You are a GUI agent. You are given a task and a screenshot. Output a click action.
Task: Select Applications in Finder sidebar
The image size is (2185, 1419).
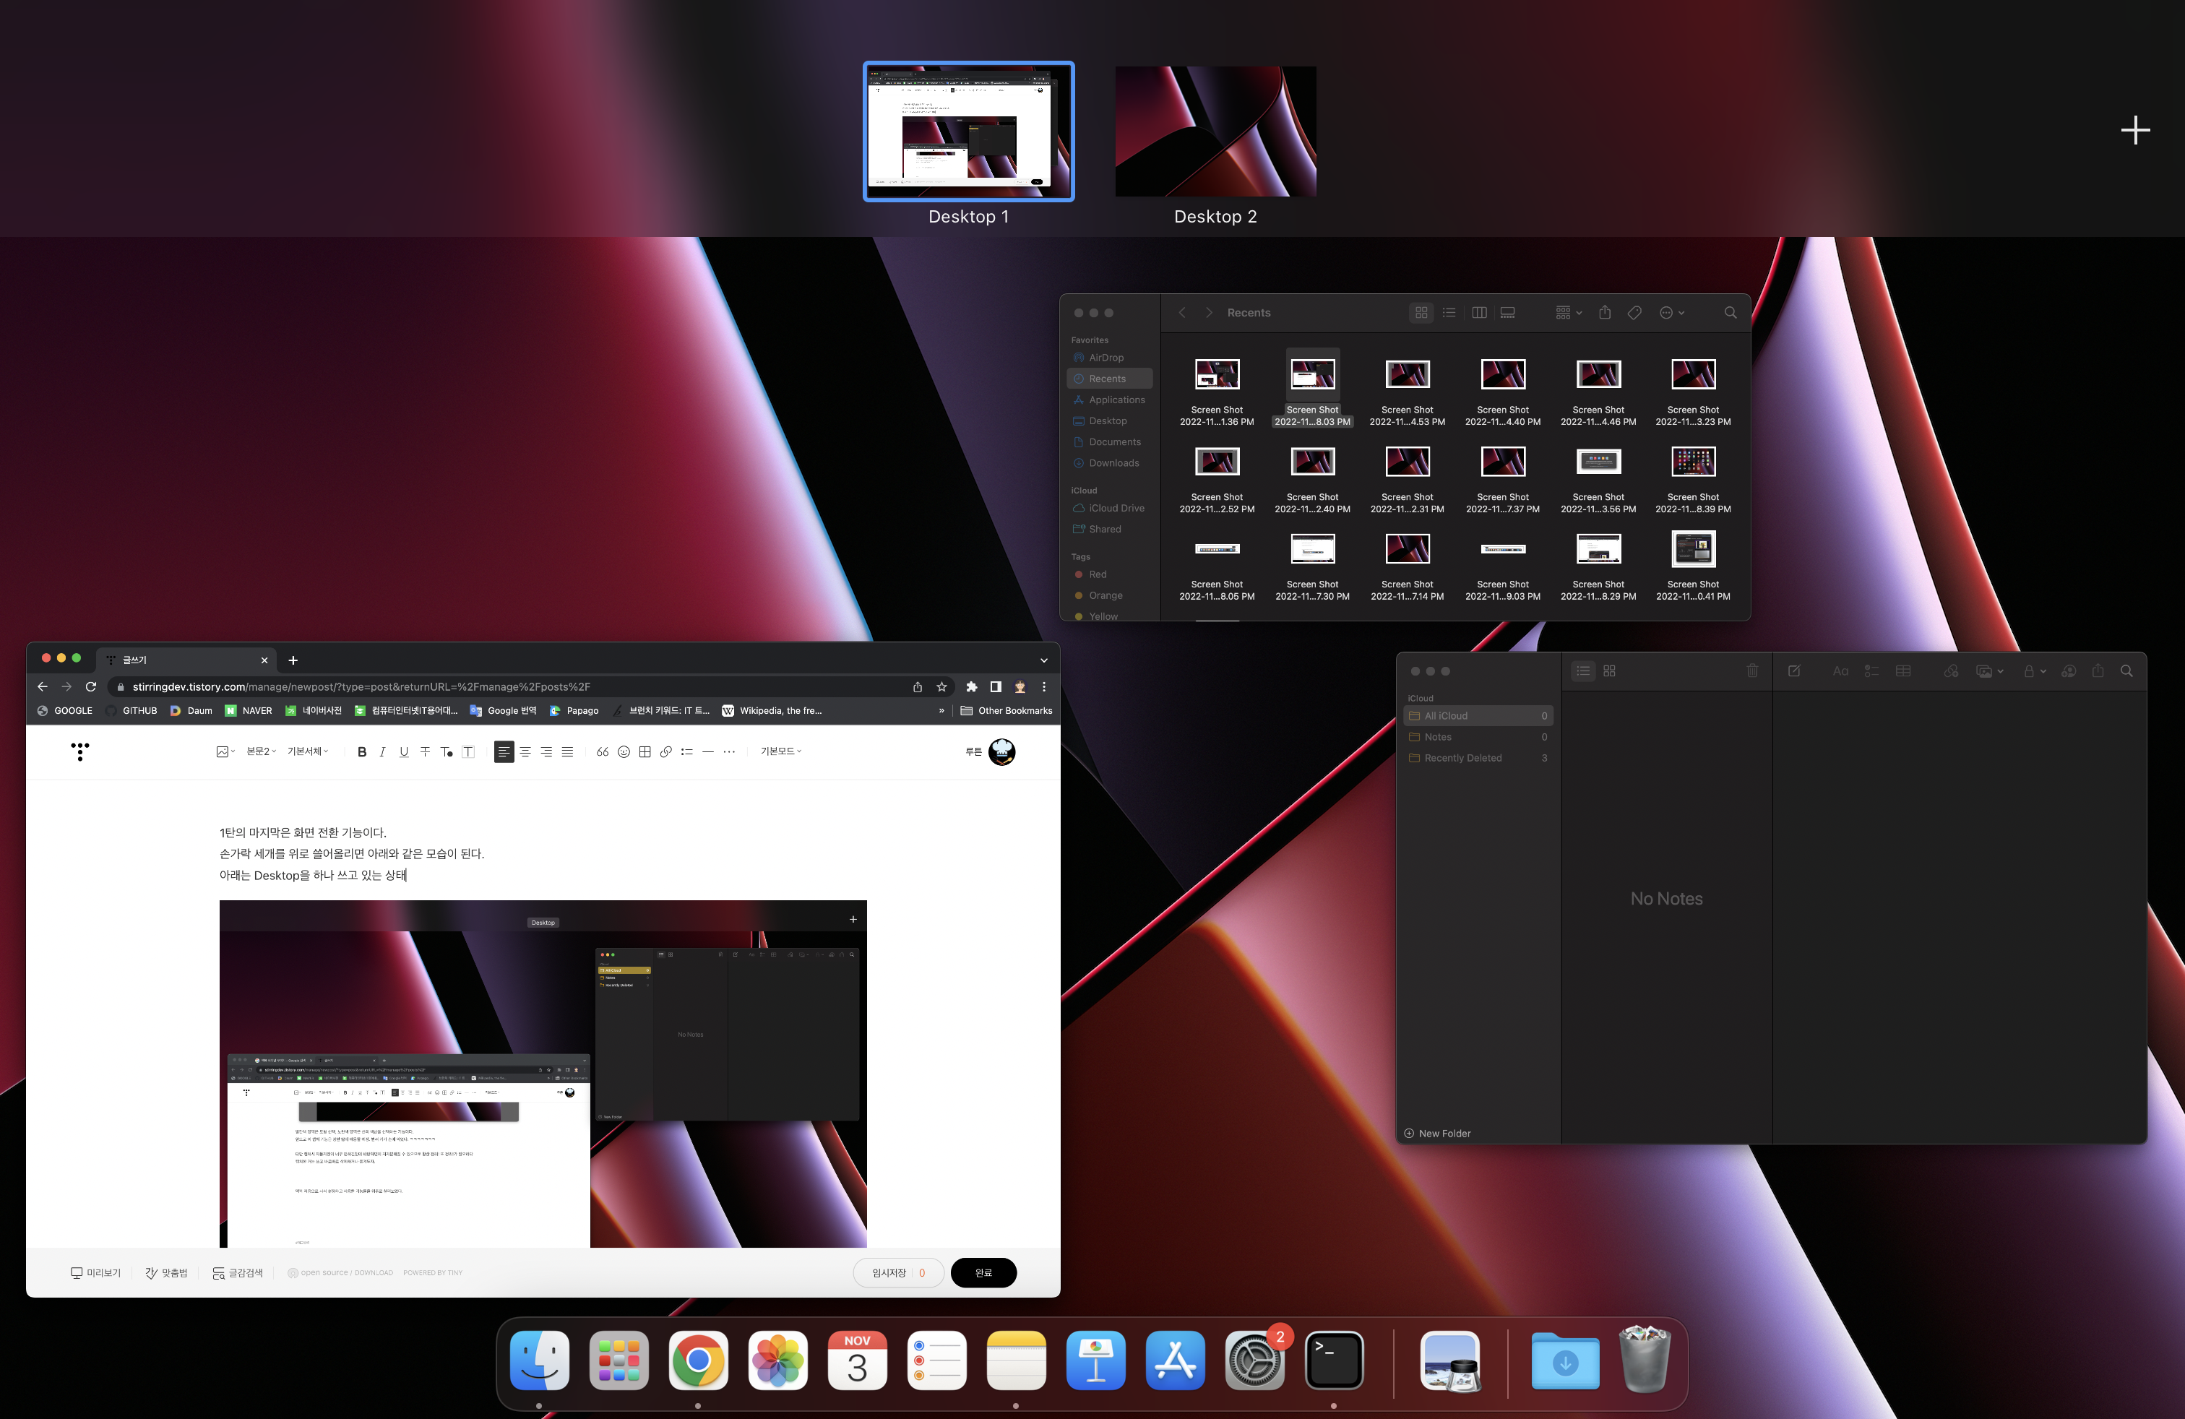pos(1116,400)
